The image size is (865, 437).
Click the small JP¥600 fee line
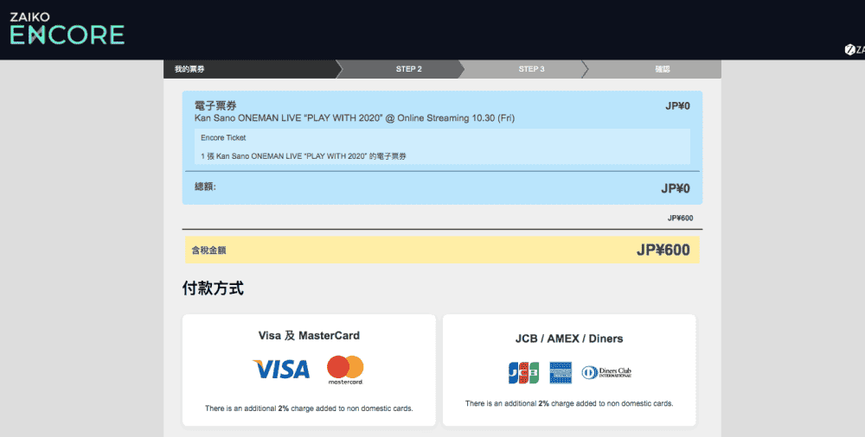click(680, 218)
